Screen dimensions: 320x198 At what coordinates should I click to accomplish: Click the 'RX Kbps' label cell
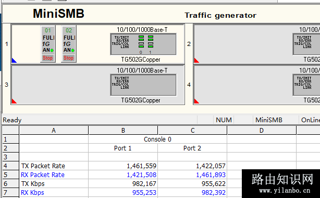[x=54, y=192]
